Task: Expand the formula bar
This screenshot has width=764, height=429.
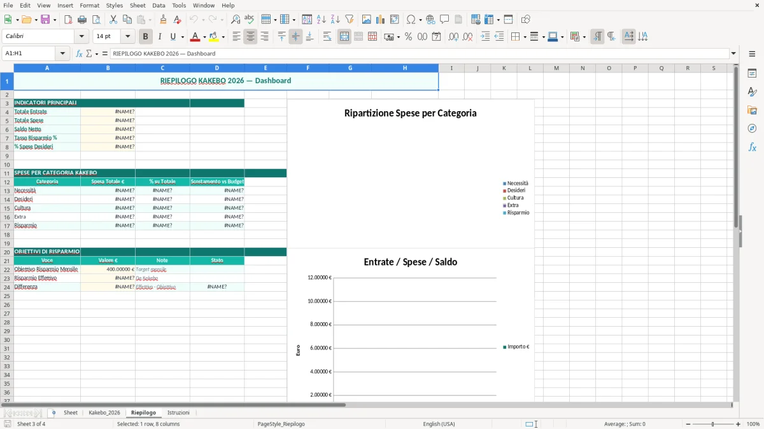Action: click(x=733, y=53)
